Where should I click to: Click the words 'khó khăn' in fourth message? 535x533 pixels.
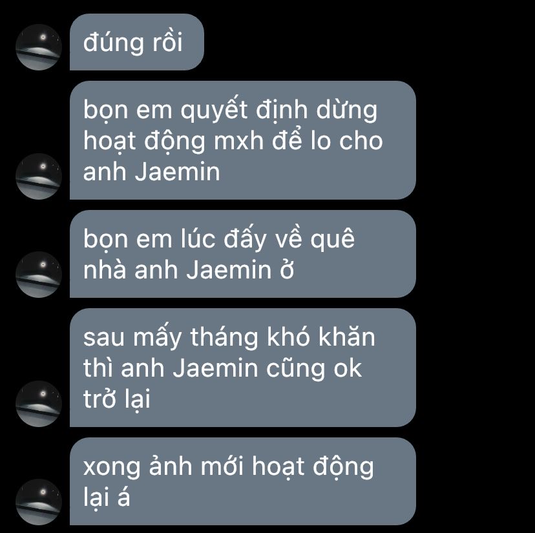[321, 337]
